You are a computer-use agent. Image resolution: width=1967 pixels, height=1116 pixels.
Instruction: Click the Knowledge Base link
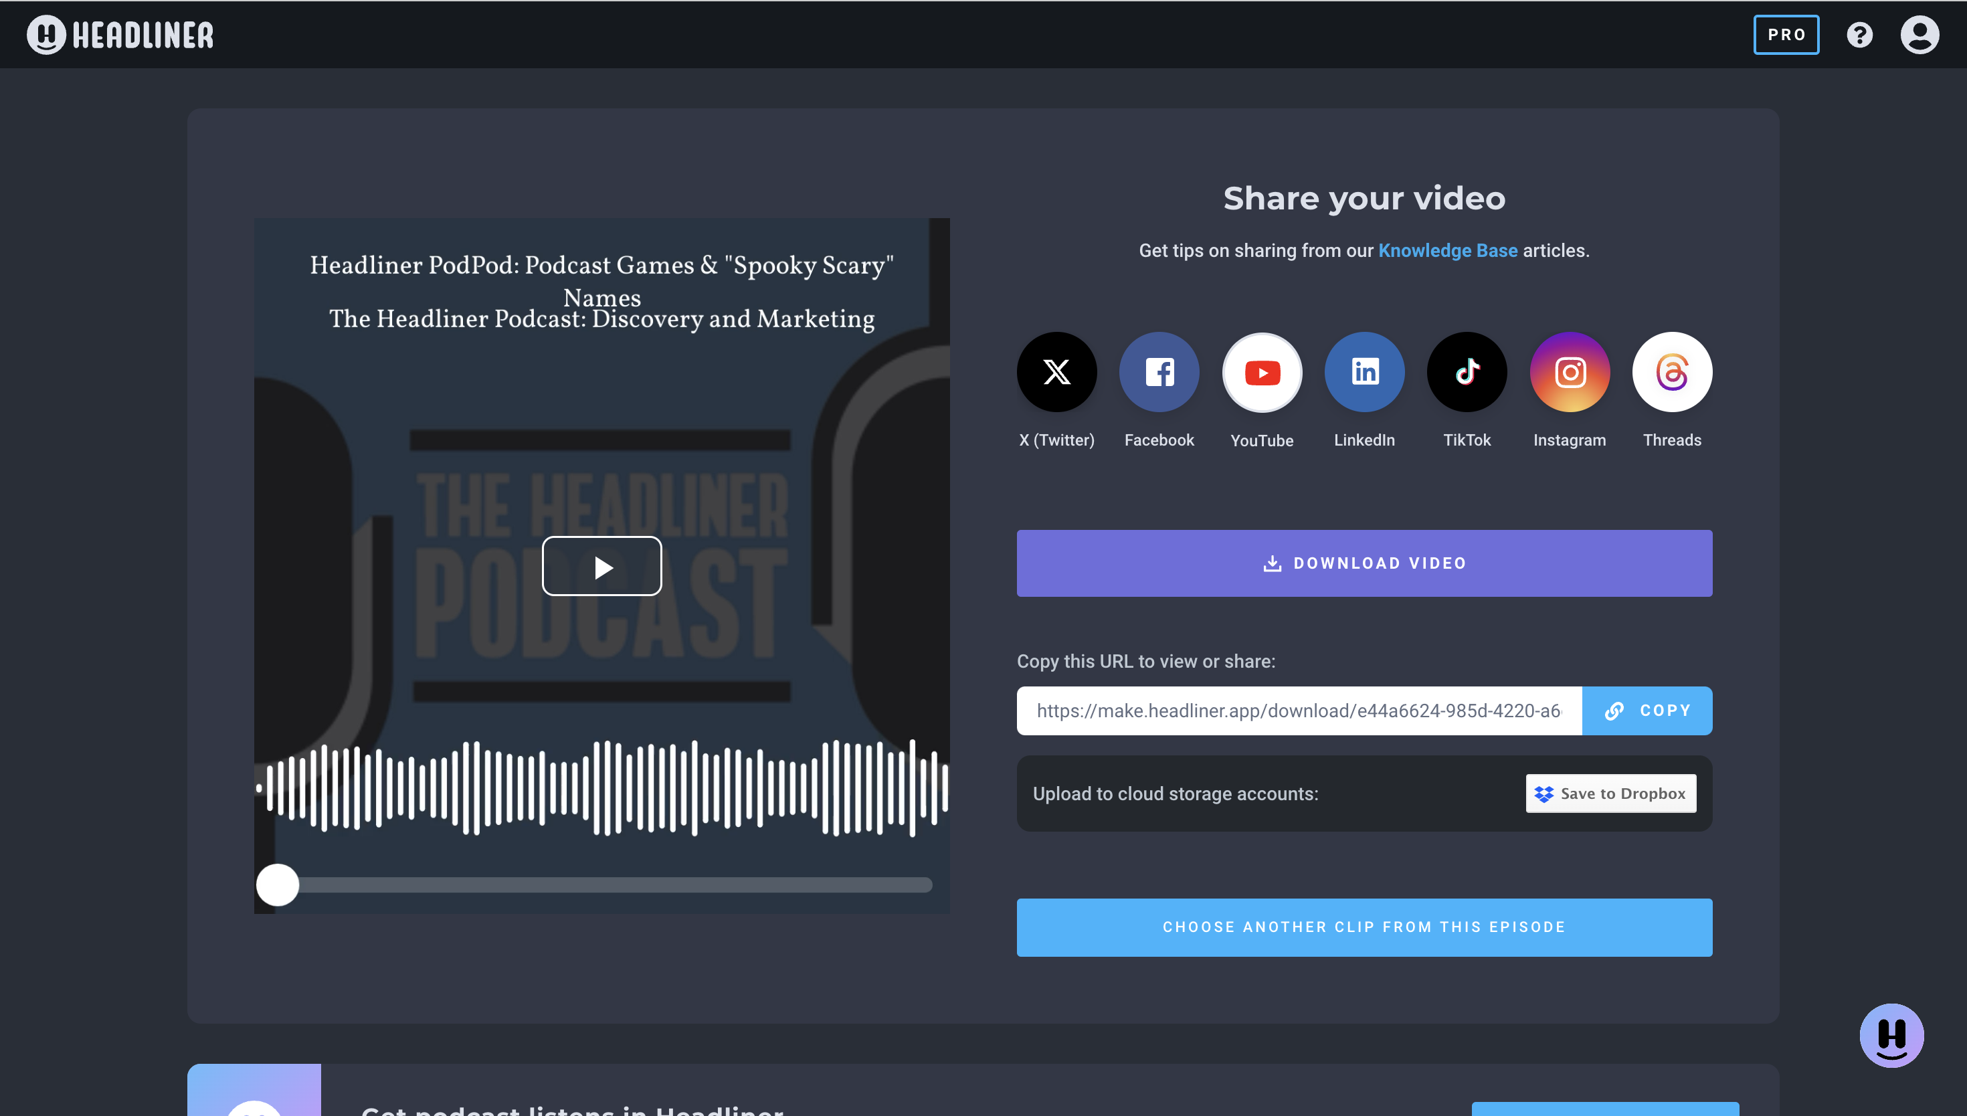click(1447, 251)
